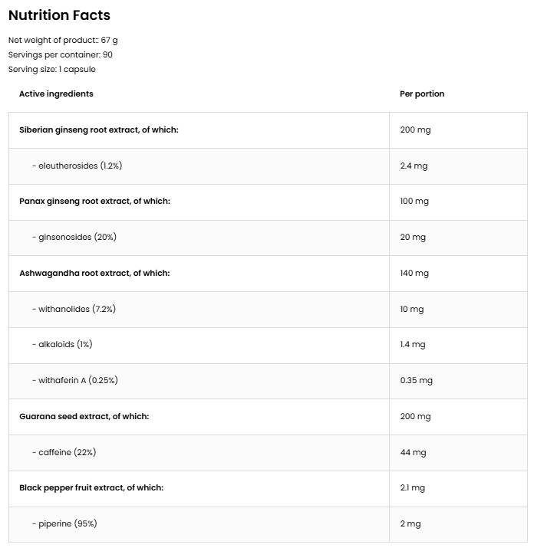The width and height of the screenshot is (534, 551).
Task: Select the Panax ginseng root extract row
Action: [x=94, y=201]
